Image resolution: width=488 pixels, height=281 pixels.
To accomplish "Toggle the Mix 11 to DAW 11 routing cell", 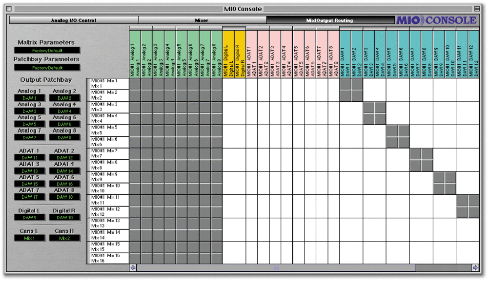I will 462,200.
